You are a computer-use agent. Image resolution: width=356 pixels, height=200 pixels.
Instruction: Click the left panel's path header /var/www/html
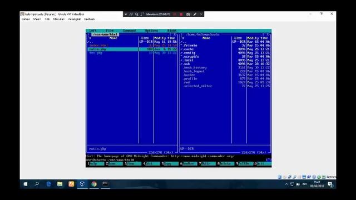(x=105, y=34)
